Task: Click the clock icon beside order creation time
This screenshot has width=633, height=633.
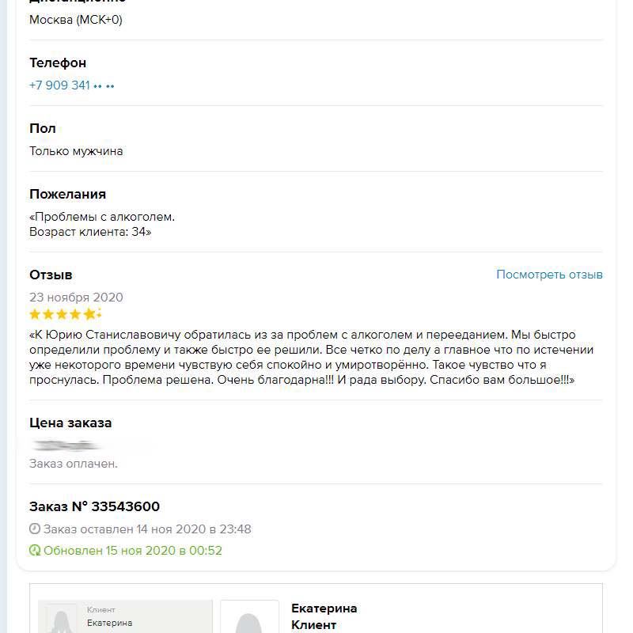Action: tap(35, 529)
